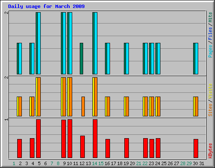Click the x-axis day label "11"
215x168 pixels.
76,163
